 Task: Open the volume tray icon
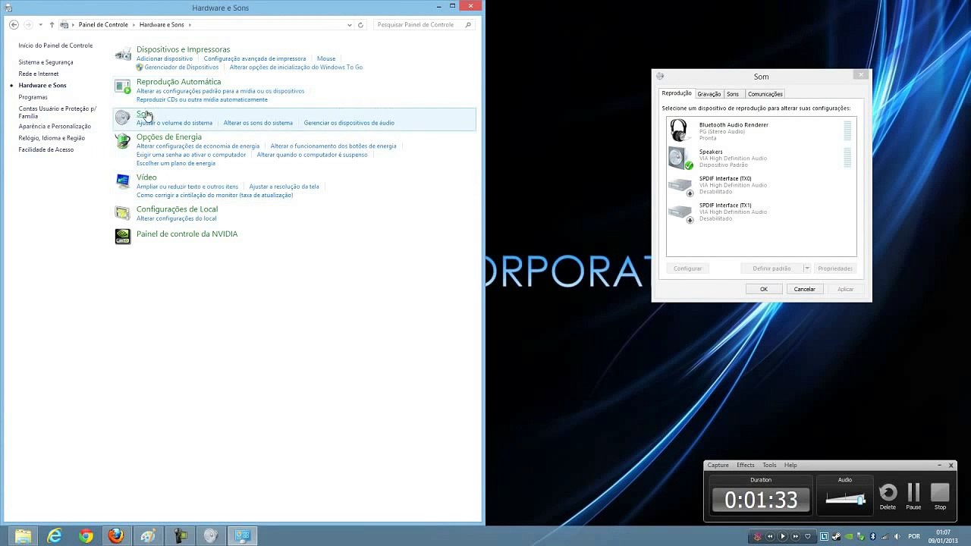point(897,536)
